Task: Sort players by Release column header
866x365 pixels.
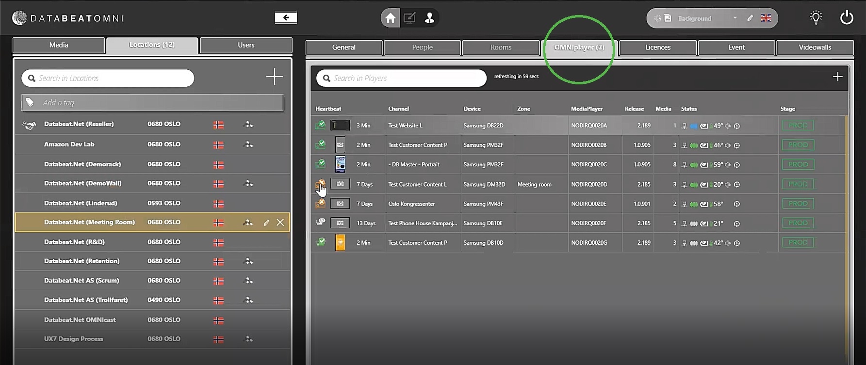Action: point(634,109)
